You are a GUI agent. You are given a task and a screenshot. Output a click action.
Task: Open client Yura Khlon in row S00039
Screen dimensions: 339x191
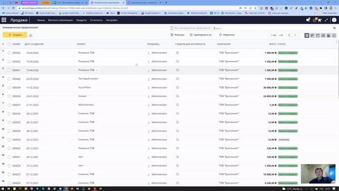(85, 88)
